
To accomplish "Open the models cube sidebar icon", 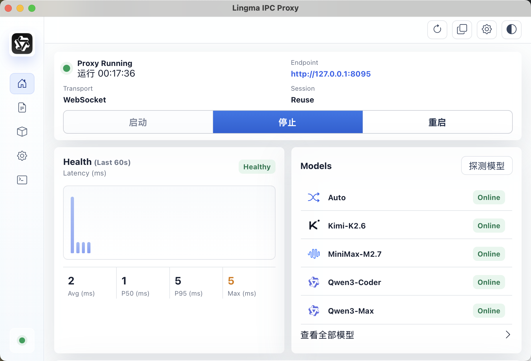I will click(22, 132).
